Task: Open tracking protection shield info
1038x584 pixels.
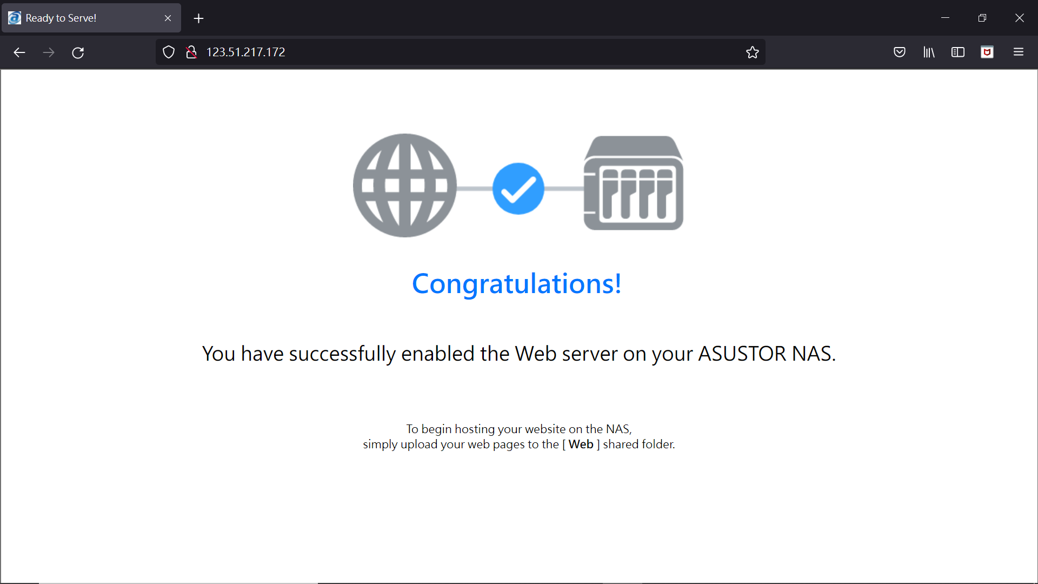Action: click(169, 52)
